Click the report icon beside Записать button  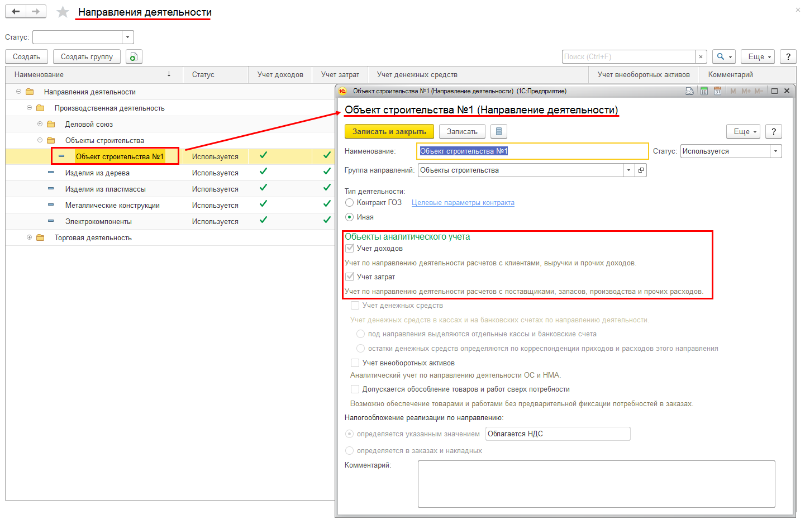pos(499,131)
